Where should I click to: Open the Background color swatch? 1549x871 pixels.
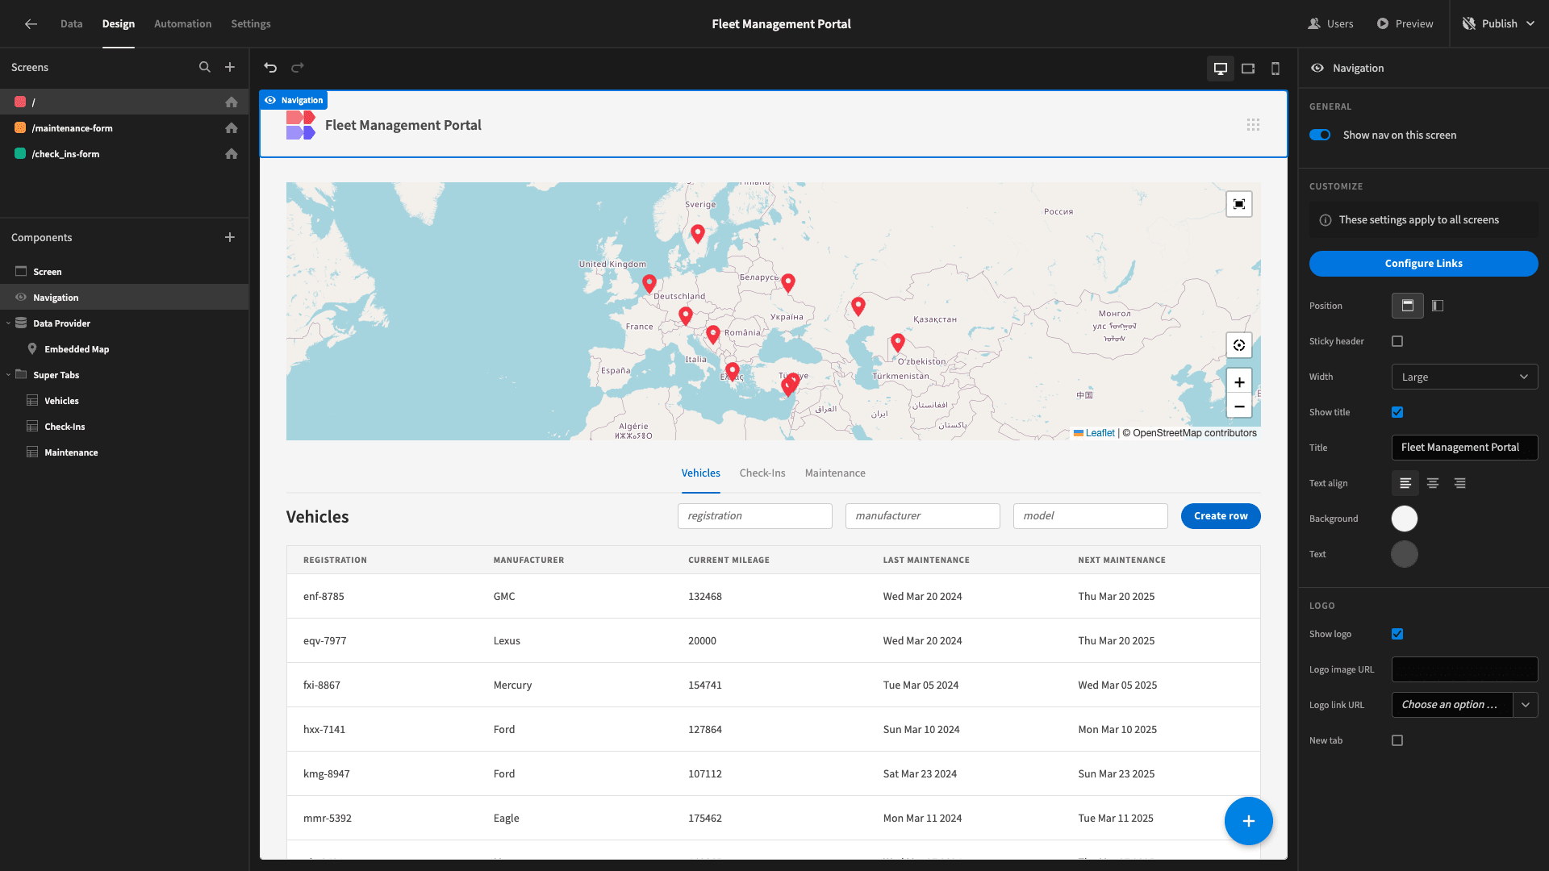point(1405,519)
